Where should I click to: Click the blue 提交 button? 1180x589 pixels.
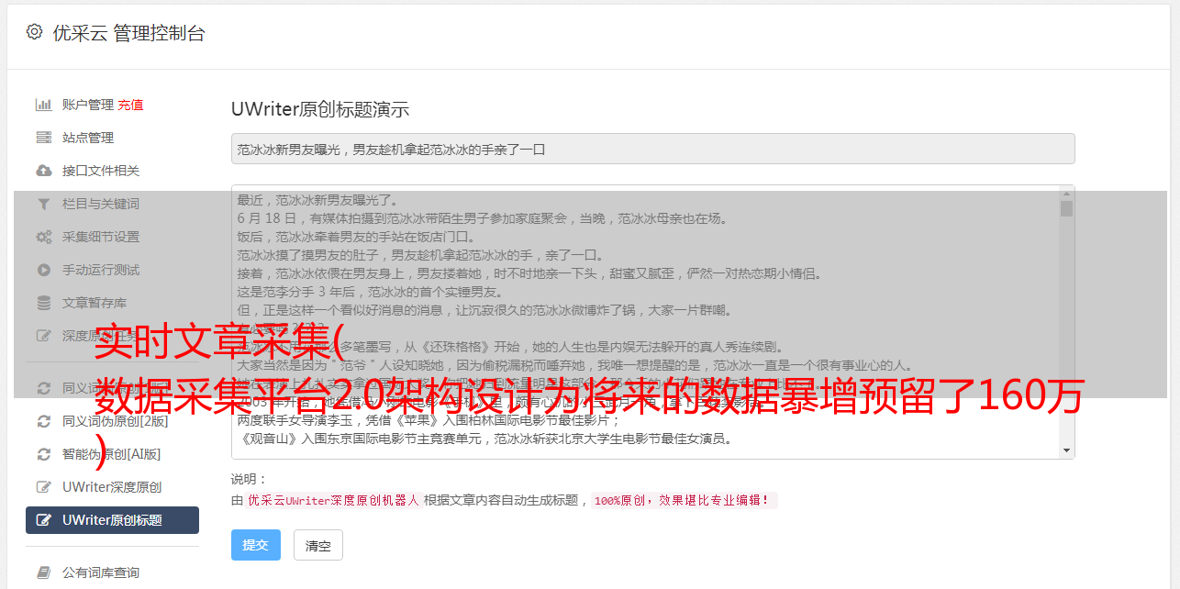[x=256, y=545]
